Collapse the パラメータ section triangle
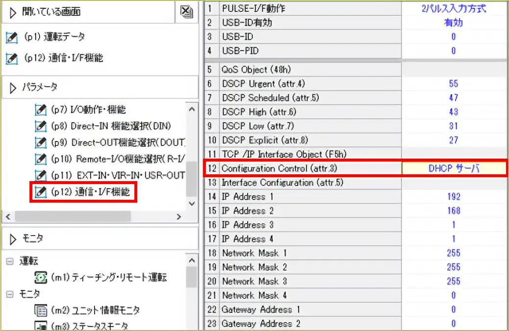This screenshot has width=509, height=331. point(13,88)
